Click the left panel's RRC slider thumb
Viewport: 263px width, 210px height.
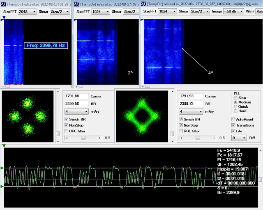click(83, 138)
